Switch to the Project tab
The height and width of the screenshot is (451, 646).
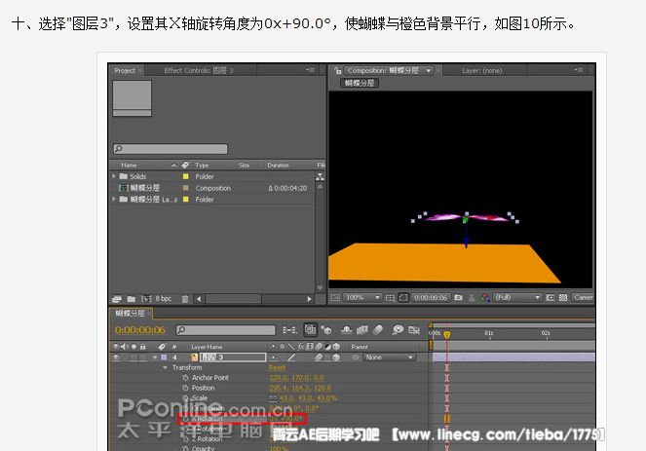[125, 70]
